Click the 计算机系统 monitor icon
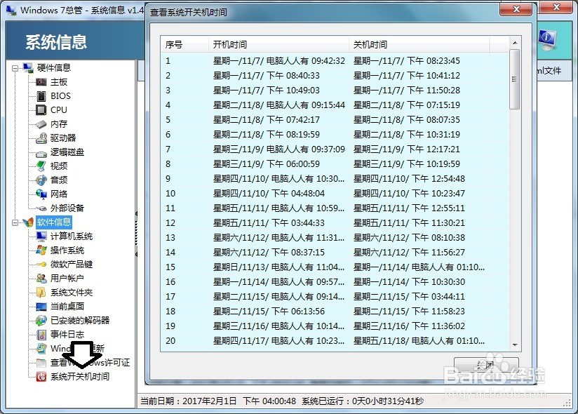The height and width of the screenshot is (414, 578). pos(41,236)
